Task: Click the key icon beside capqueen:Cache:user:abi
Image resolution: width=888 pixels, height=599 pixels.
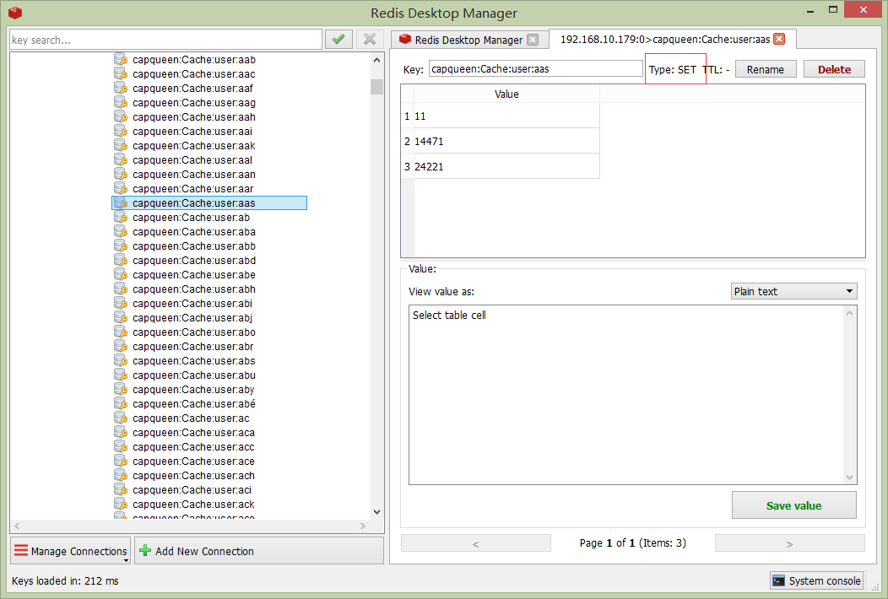Action: point(120,304)
